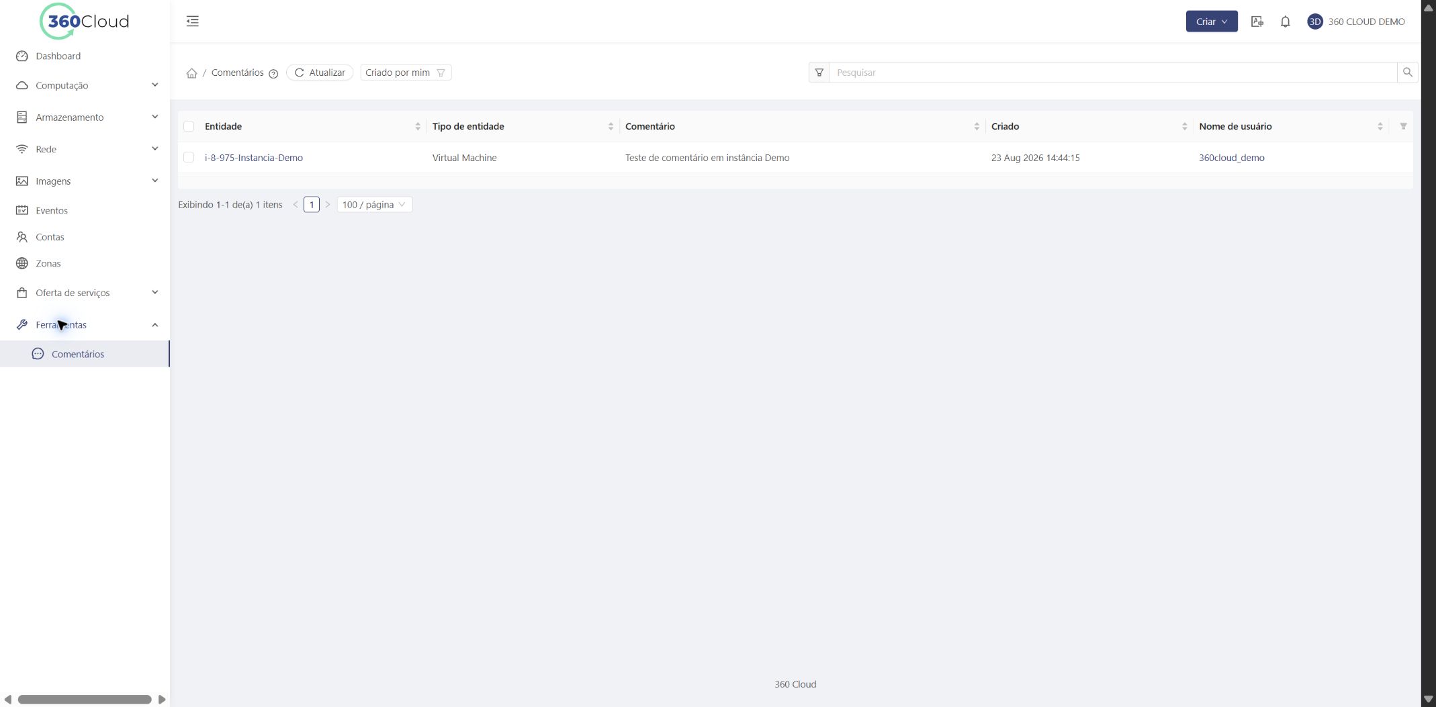Select the i-8-975-Instancia-Demo row checkbox
This screenshot has height=707, width=1436.
pyautogui.click(x=189, y=158)
